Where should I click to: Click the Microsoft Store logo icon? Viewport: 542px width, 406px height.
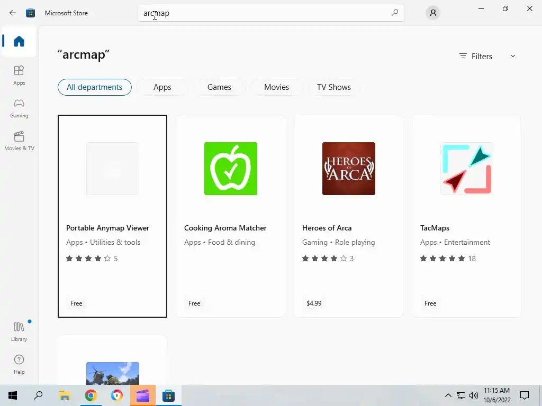click(x=30, y=13)
